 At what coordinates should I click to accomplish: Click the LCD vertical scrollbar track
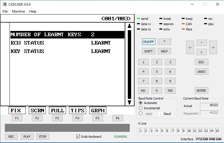[129, 64]
